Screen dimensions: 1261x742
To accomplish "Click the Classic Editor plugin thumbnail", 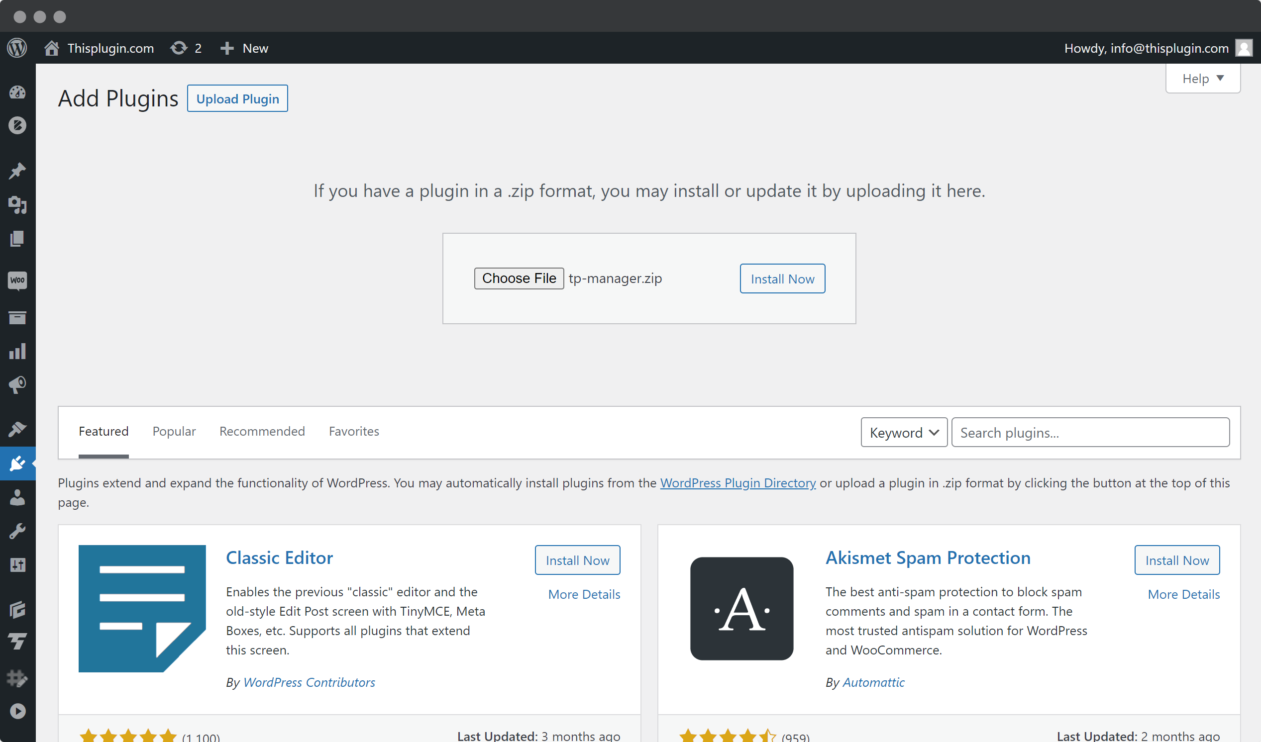I will [142, 609].
